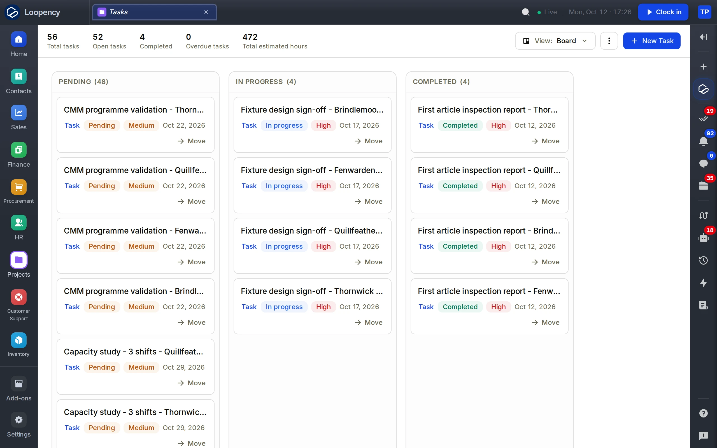Open the Sales module icon

(x=19, y=113)
